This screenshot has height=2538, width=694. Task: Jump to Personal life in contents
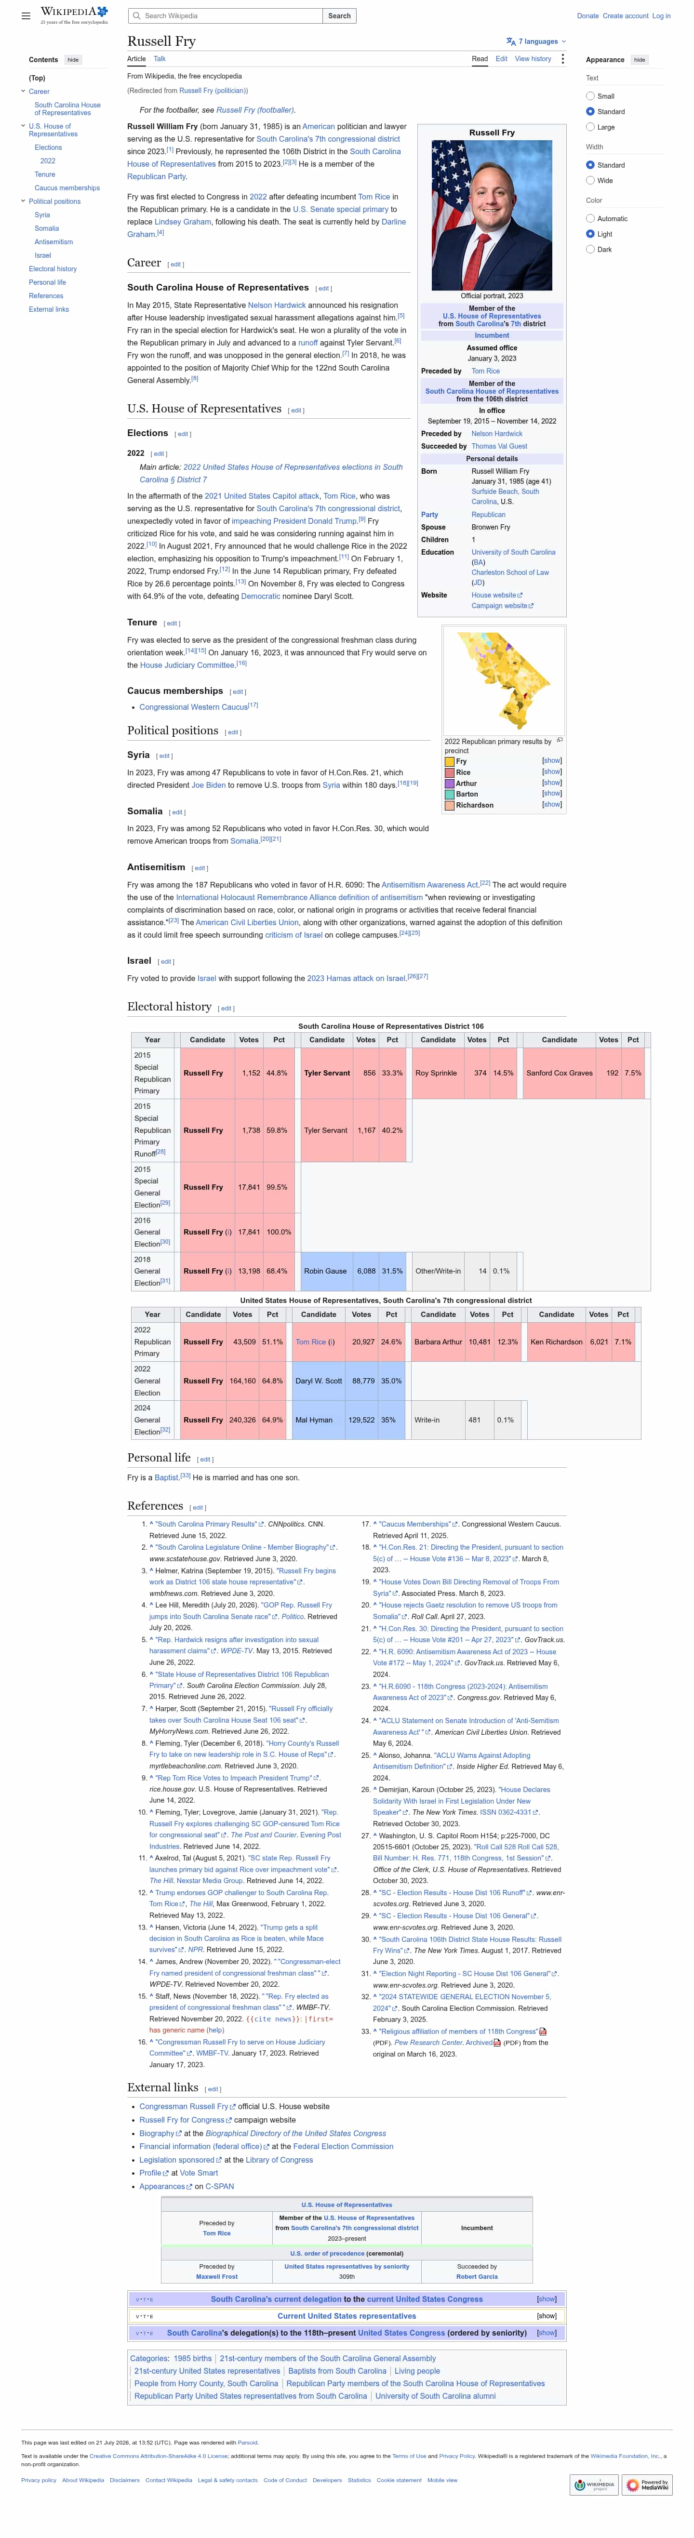(47, 283)
